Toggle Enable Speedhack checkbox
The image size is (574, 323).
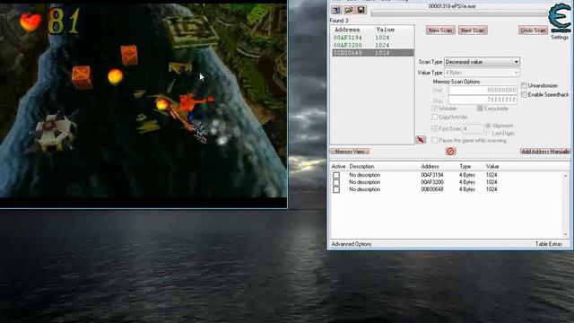524,94
